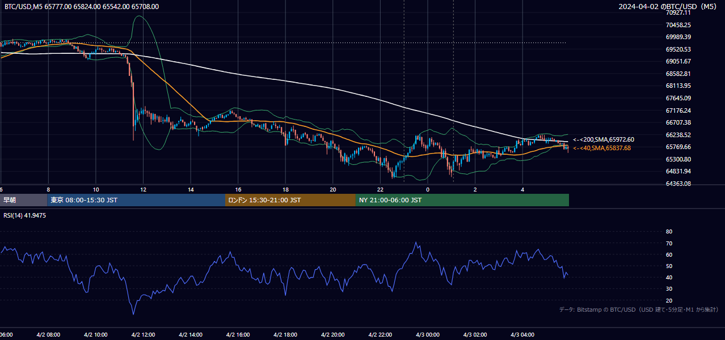Click the 4/3 04:00 date tick
This screenshot has width=725, height=340.
522,335
